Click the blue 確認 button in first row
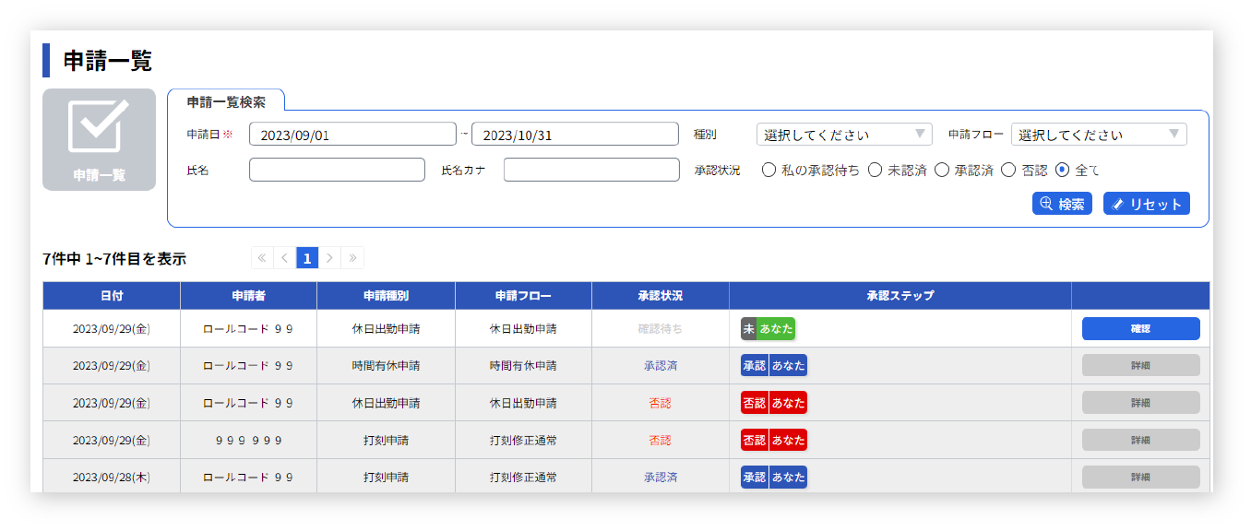The width and height of the screenshot is (1251, 531). [1140, 329]
